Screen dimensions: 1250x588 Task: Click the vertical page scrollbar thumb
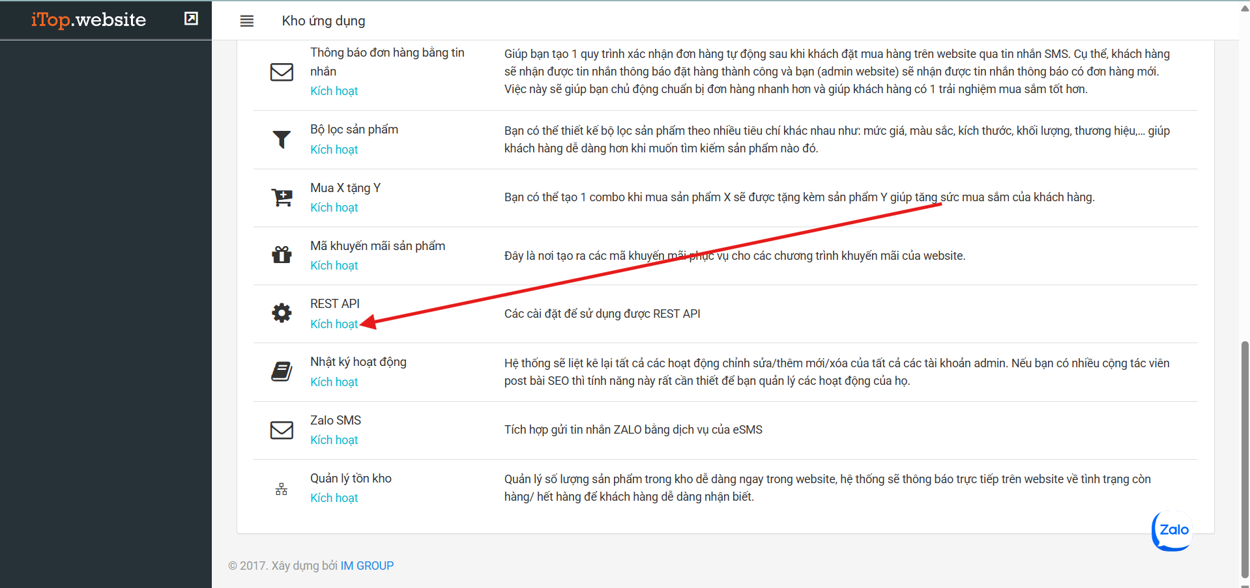1244,456
